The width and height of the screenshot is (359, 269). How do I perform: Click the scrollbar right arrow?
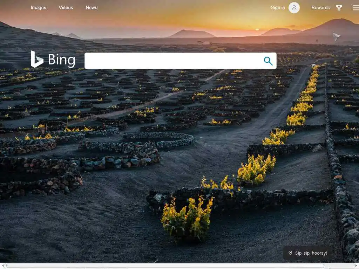point(356,266)
